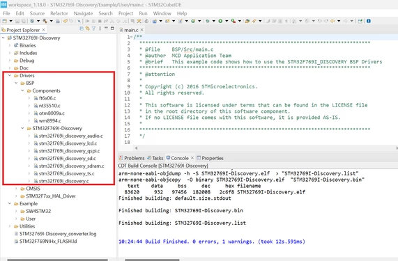
Task: Click the Build hammer toolbar icon
Action: click(x=45, y=21)
